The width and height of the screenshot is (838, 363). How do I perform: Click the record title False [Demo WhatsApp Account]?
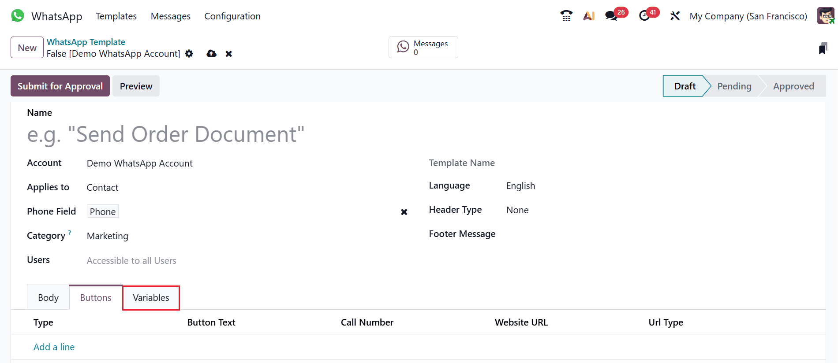(x=113, y=54)
